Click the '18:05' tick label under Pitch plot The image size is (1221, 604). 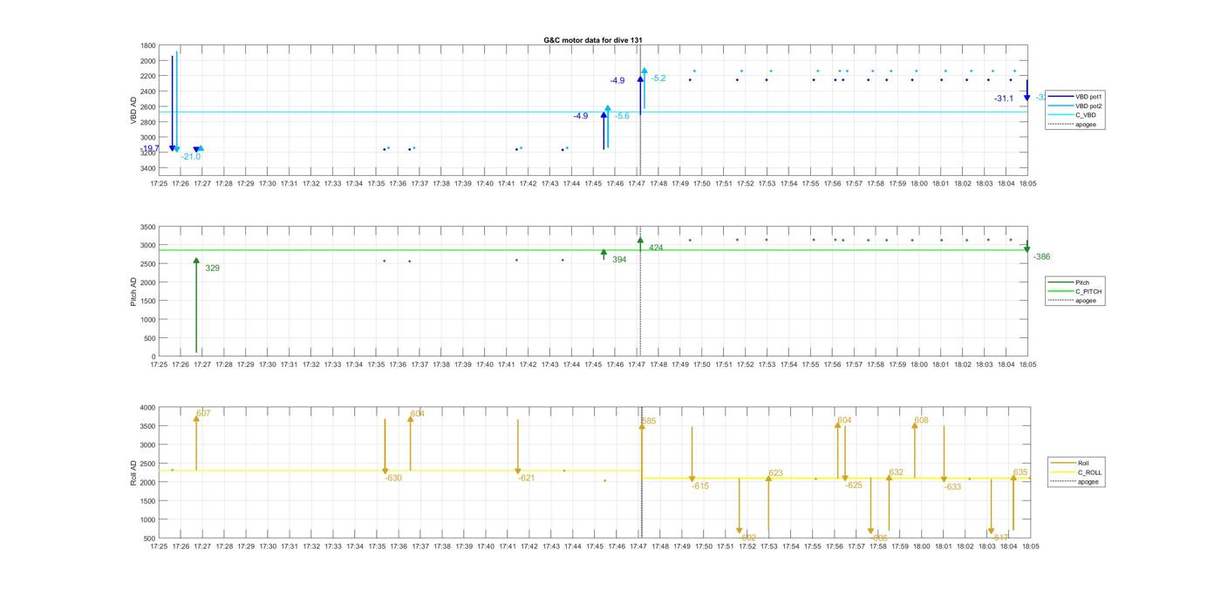point(1027,365)
